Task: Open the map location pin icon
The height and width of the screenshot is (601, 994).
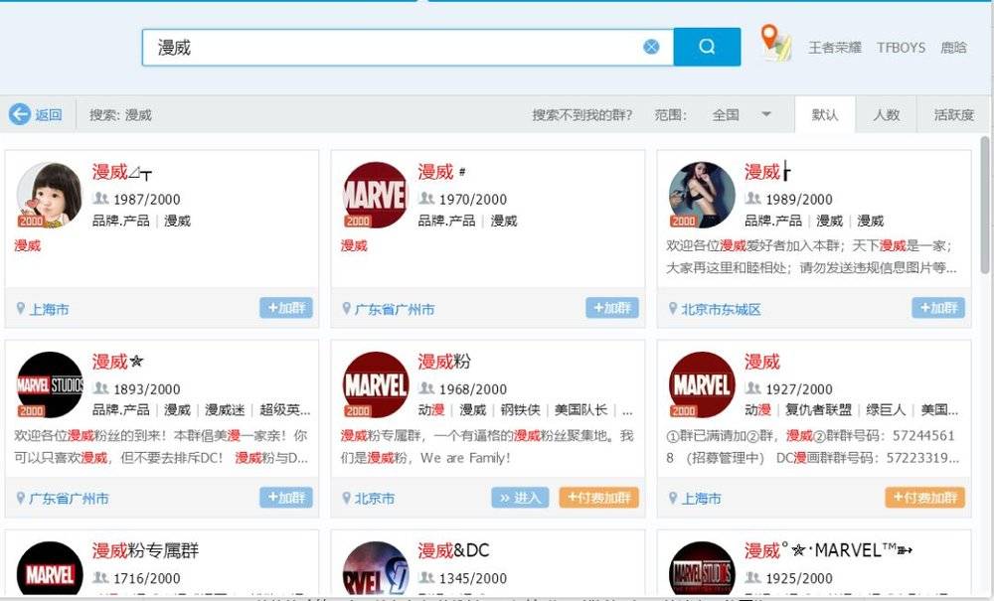Action: pyautogui.click(x=775, y=43)
